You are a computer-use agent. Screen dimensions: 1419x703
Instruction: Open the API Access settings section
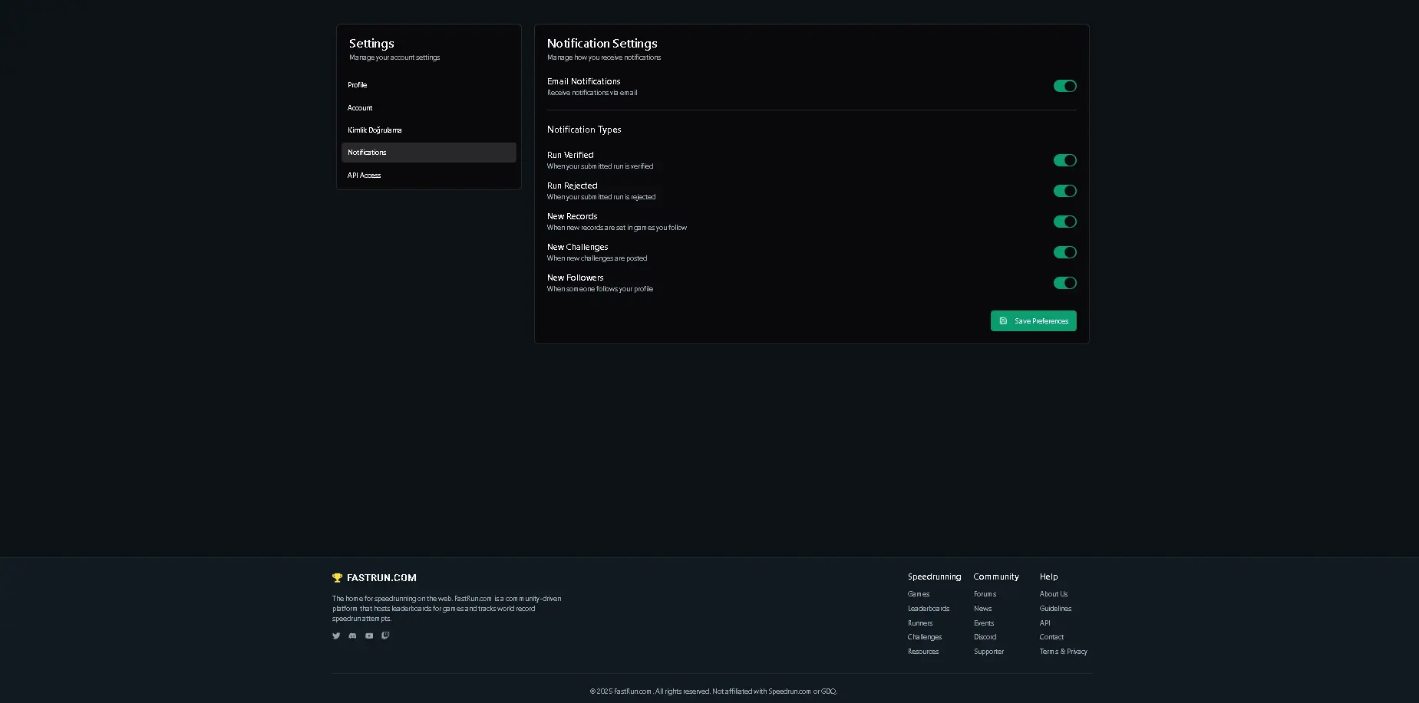365,176
